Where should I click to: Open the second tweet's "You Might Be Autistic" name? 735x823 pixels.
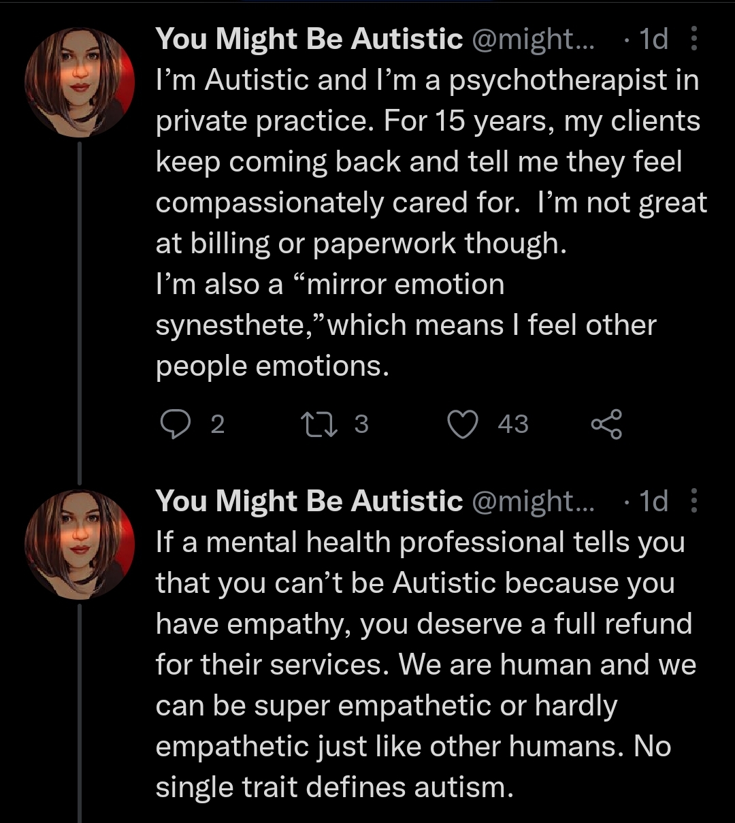(x=309, y=501)
